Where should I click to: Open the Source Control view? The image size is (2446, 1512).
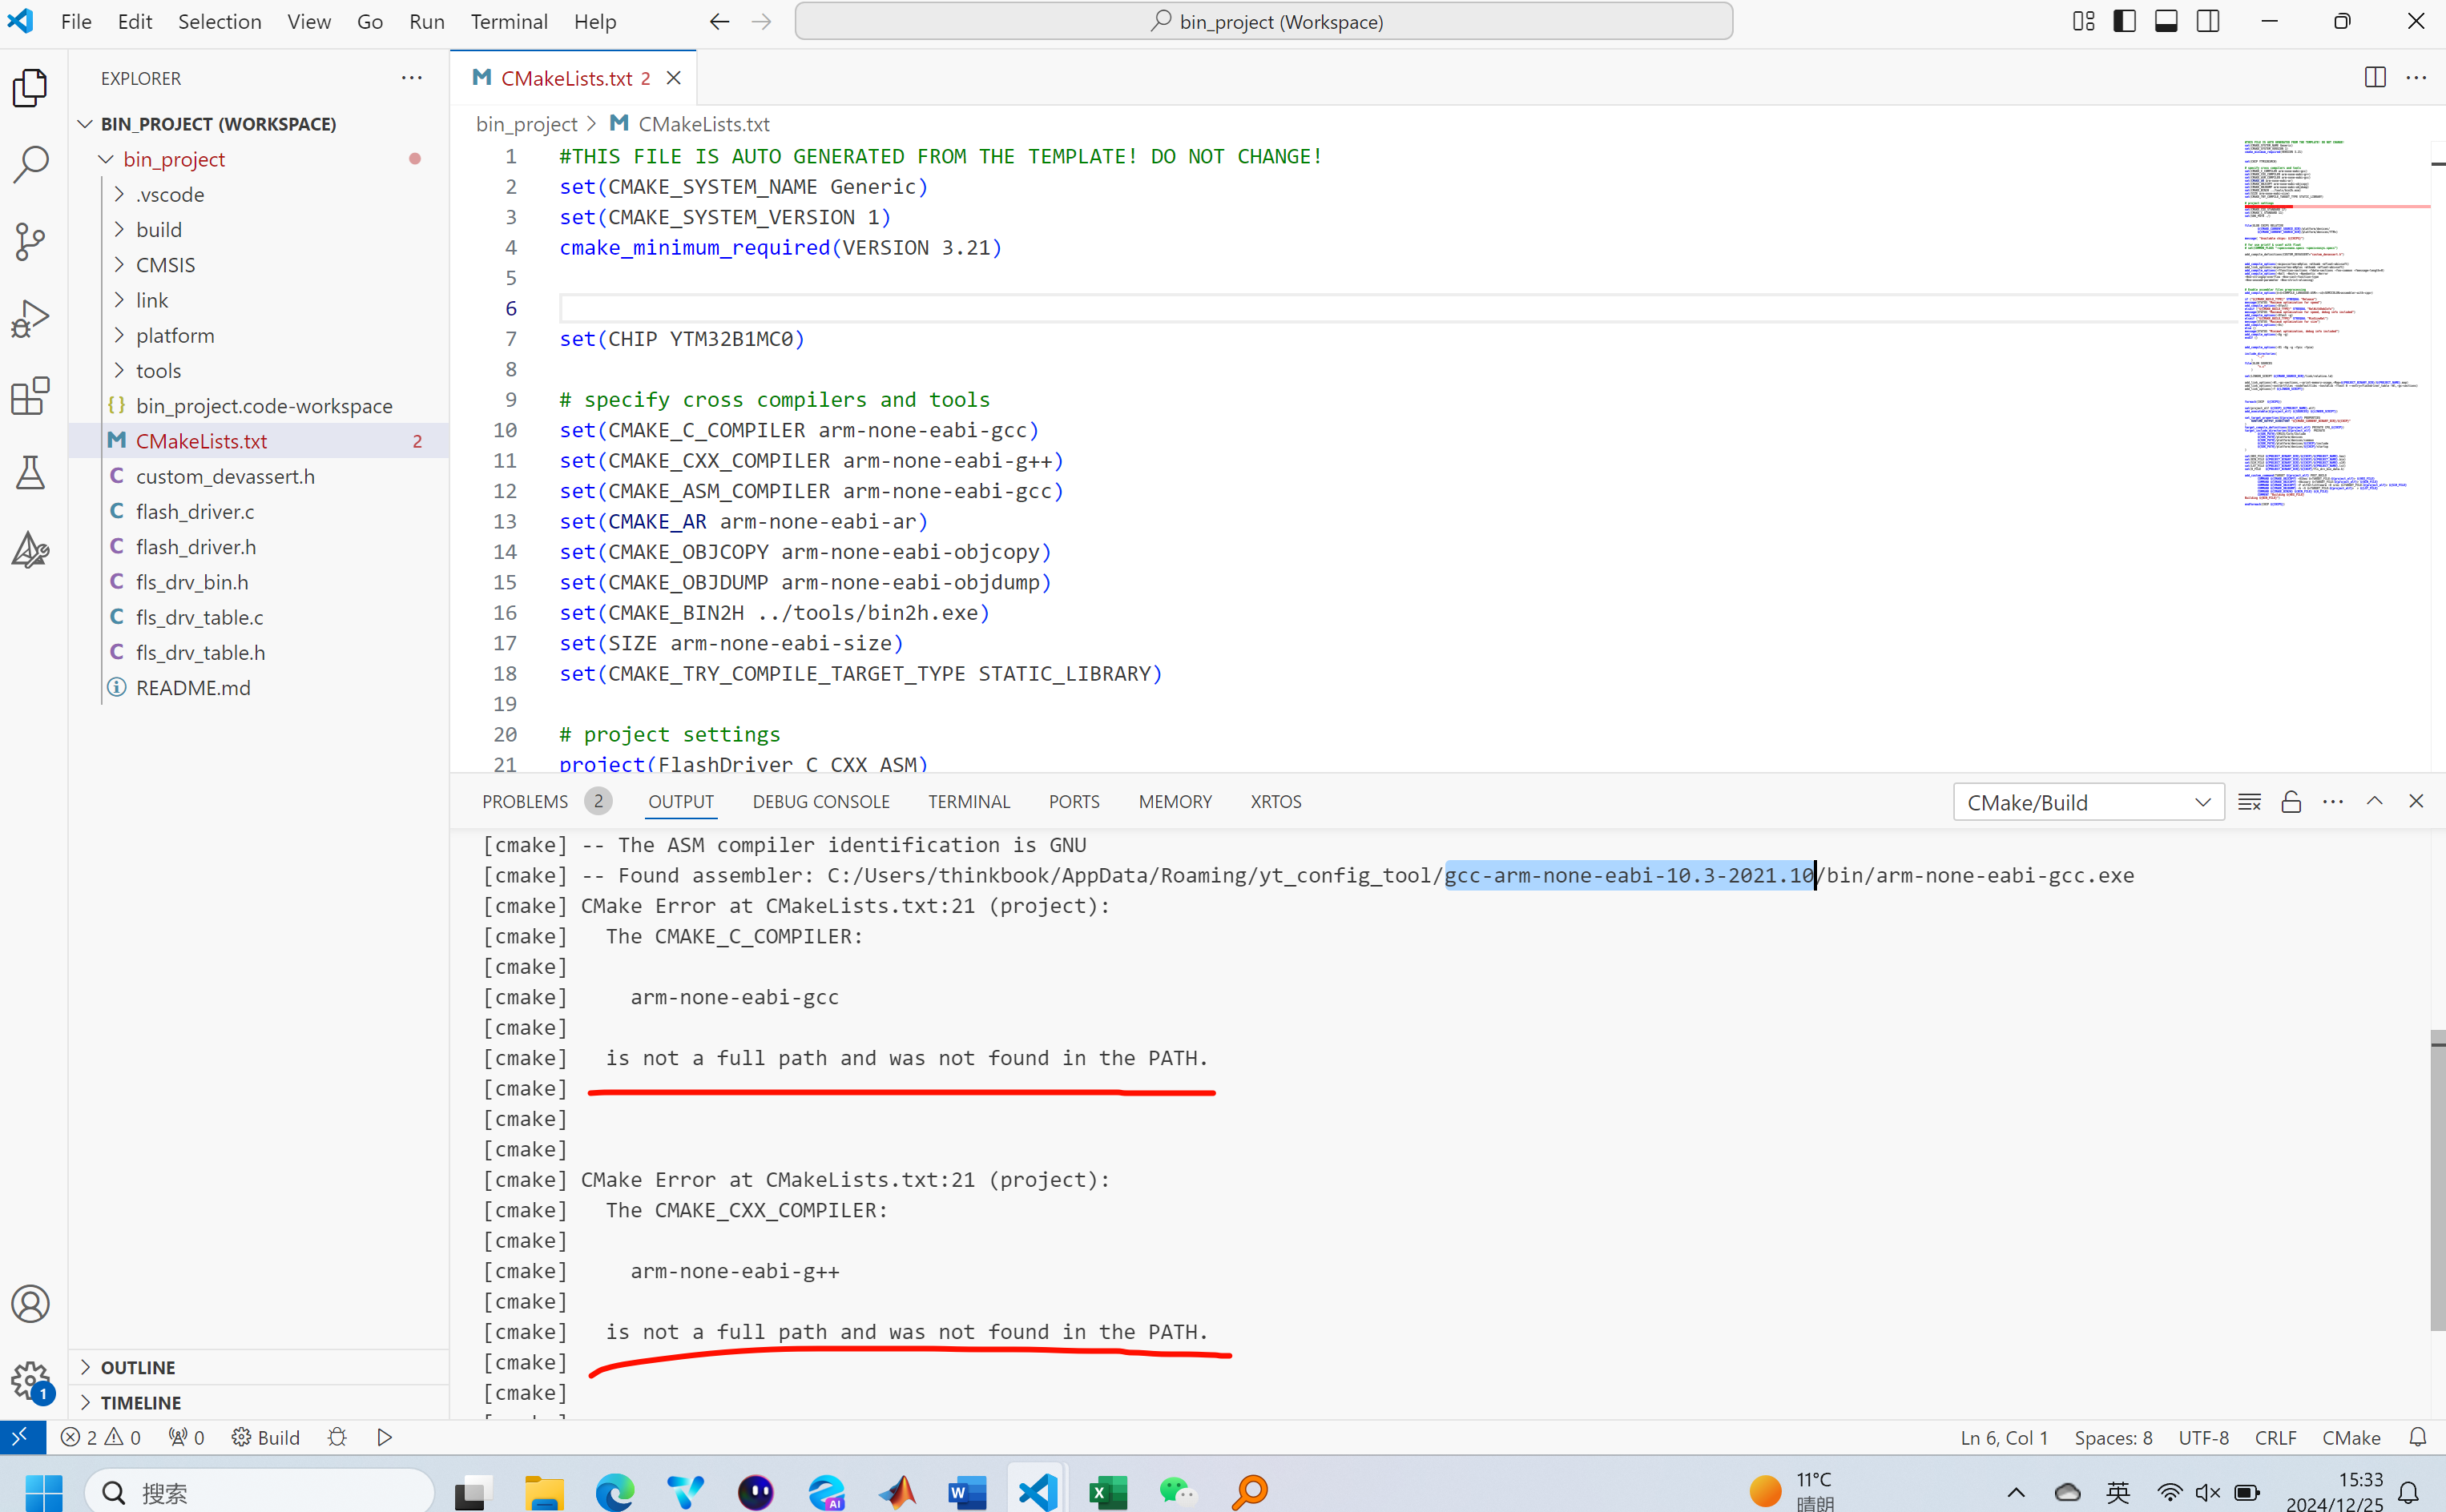31,241
